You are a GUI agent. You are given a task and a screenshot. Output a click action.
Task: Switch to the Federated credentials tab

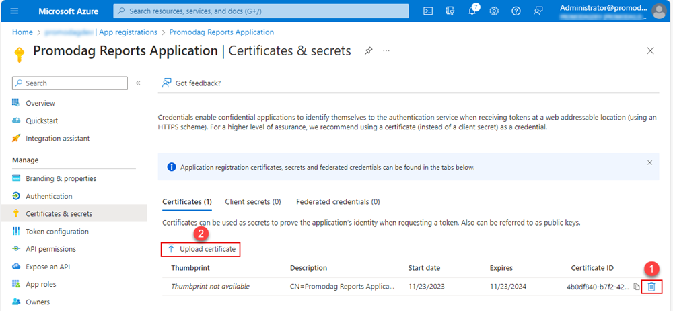[338, 201]
